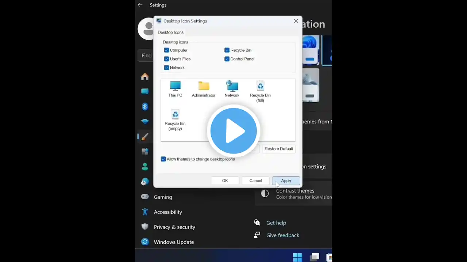Select the Desktop Icons tab in dialog
The width and height of the screenshot is (467, 262).
pos(170,32)
